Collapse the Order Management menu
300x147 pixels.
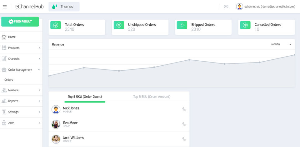coord(21,70)
